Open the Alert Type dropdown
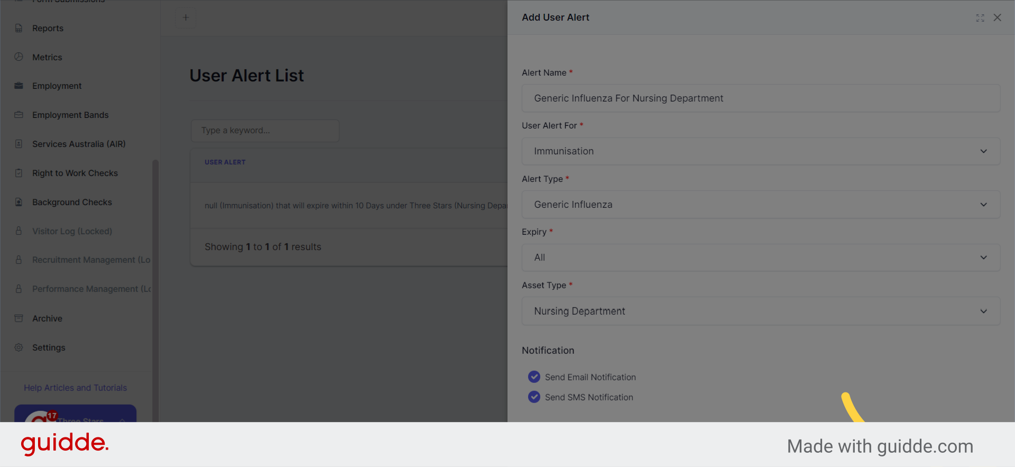Viewport: 1015px width, 467px height. [761, 205]
